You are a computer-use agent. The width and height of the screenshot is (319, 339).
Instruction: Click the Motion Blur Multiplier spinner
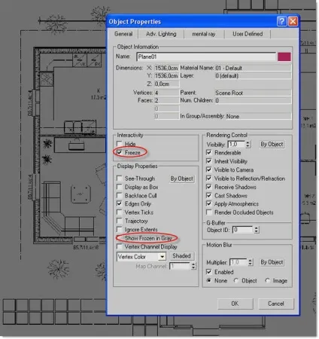coord(250,262)
